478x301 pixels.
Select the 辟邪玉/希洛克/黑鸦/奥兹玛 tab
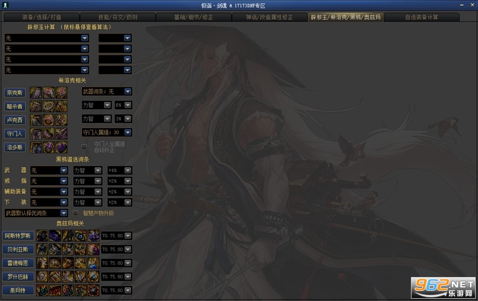(345, 17)
